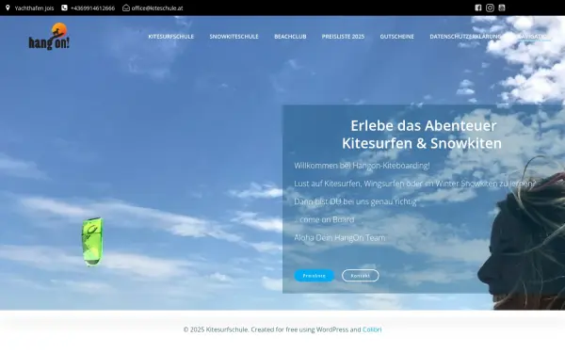Click the office@kiteschule.at email address

pos(157,8)
